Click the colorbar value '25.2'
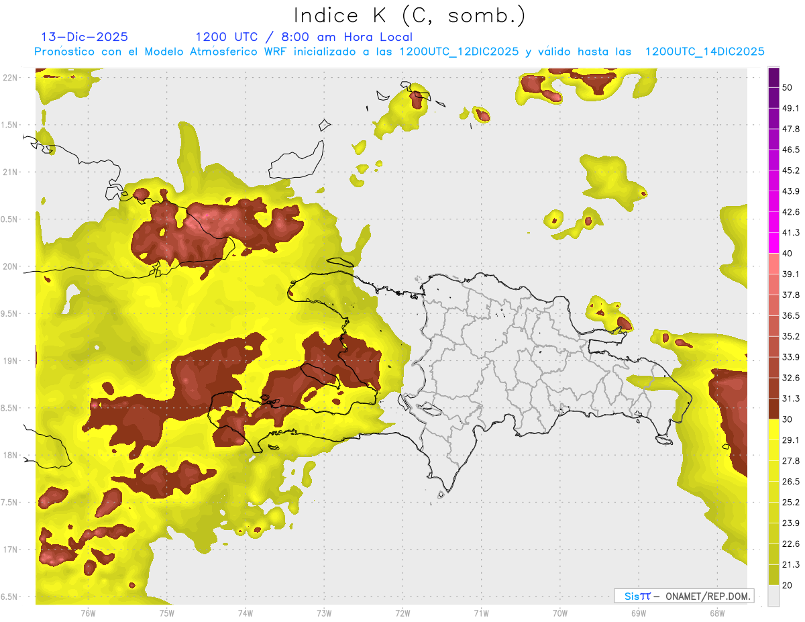 pyautogui.click(x=791, y=503)
